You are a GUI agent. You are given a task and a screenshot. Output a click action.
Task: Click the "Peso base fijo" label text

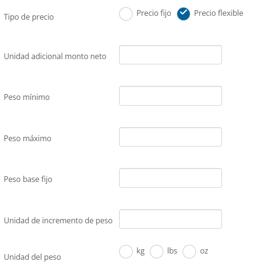point(28,179)
